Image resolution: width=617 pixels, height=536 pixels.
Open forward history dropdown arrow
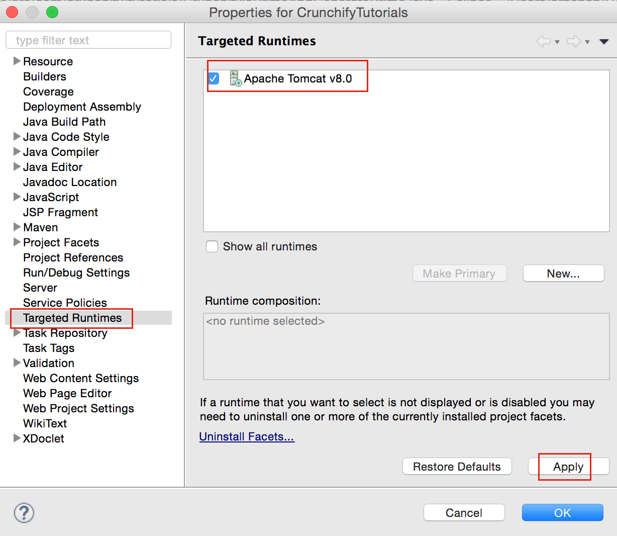point(587,42)
